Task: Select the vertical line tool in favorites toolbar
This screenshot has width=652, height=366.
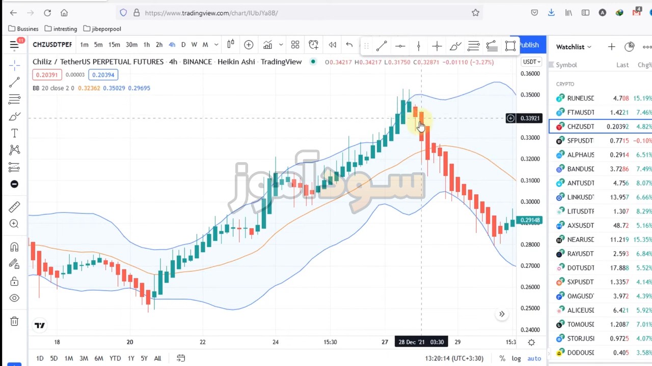Action: click(x=418, y=46)
